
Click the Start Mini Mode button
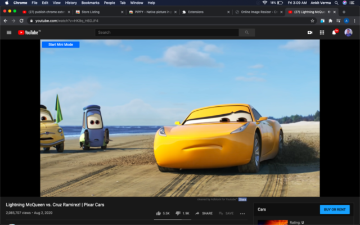click(x=61, y=44)
